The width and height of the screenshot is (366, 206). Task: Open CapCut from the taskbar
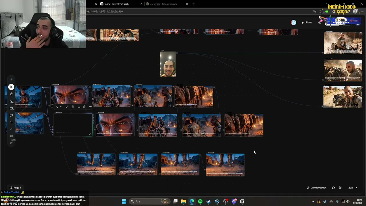242,201
